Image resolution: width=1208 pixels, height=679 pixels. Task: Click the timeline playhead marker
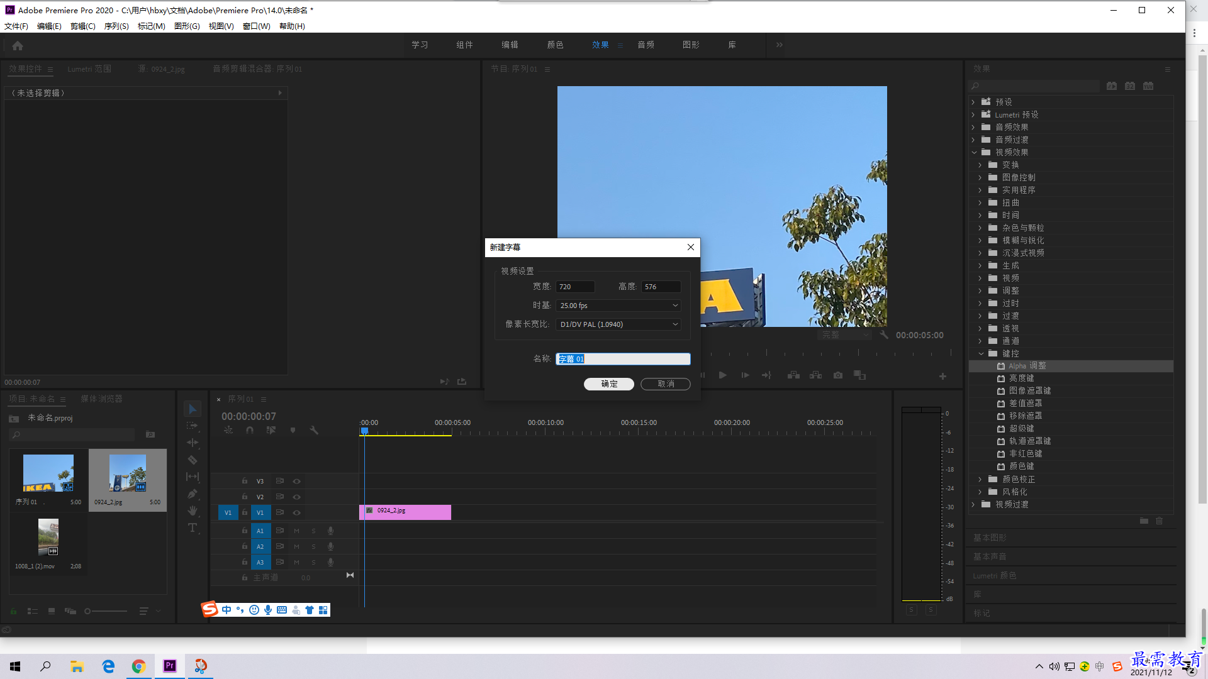click(364, 431)
